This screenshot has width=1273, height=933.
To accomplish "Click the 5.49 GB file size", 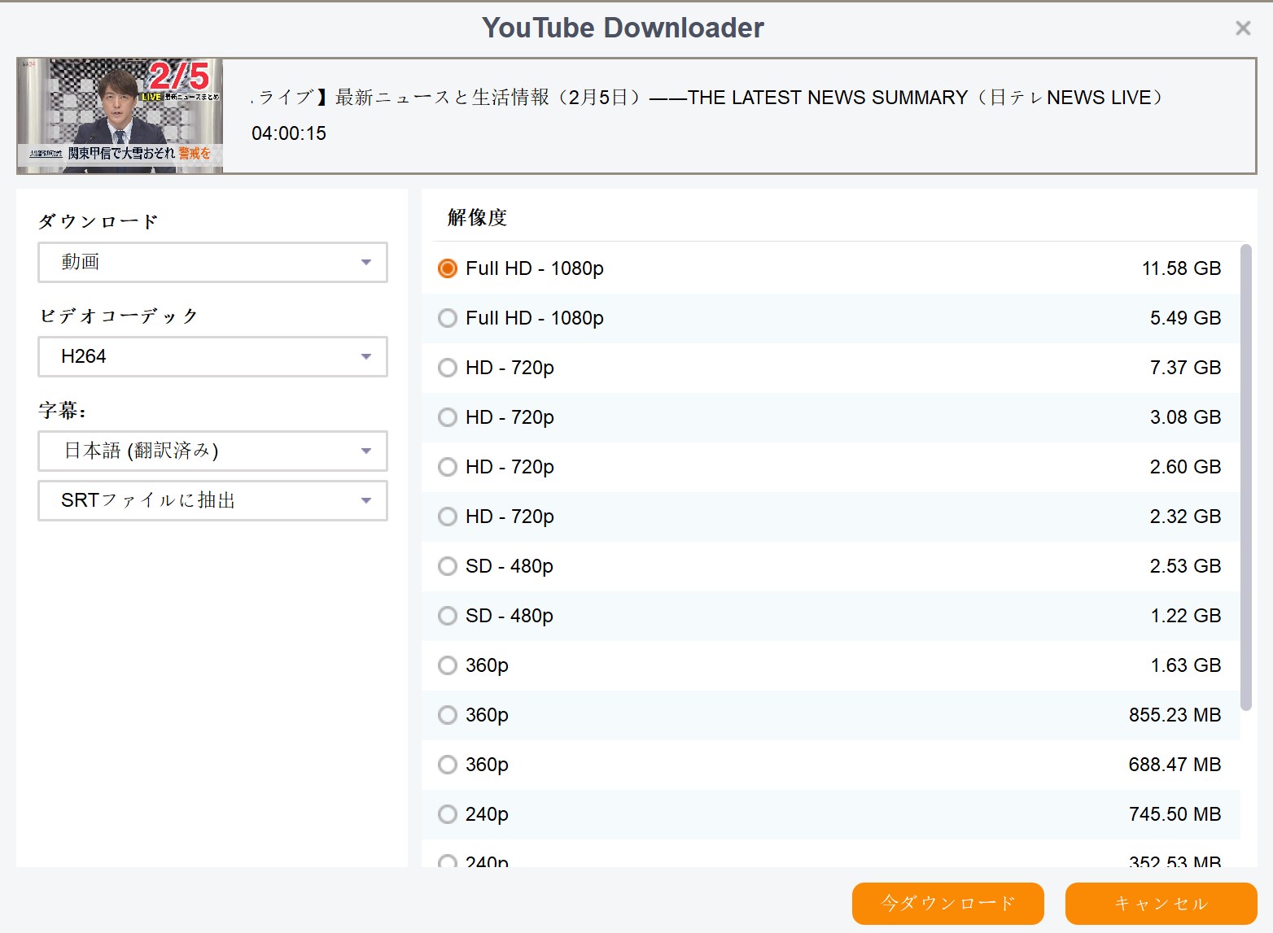I will [1185, 318].
